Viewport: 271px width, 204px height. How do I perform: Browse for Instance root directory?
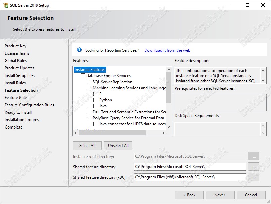click(x=254, y=156)
